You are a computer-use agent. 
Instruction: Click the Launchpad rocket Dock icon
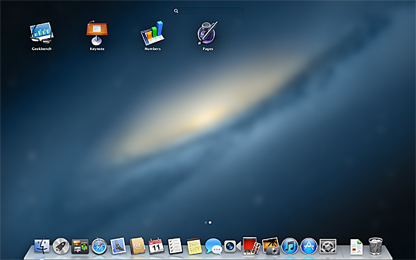coord(61,246)
